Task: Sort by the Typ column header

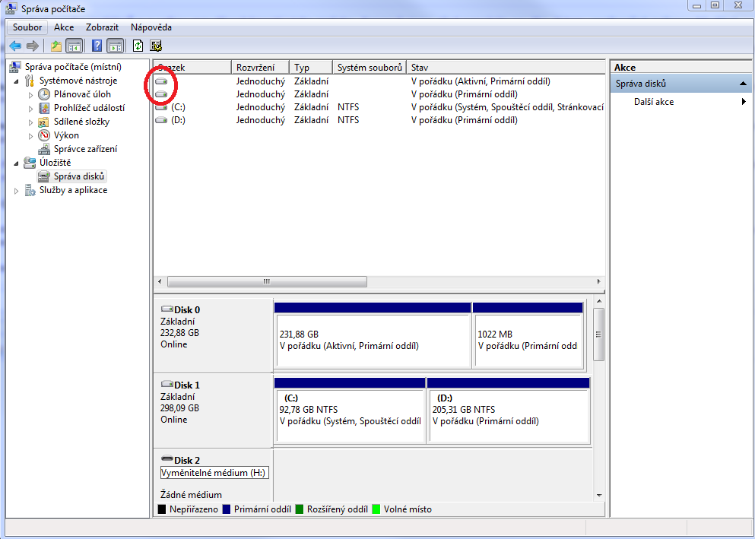Action: pyautogui.click(x=310, y=68)
